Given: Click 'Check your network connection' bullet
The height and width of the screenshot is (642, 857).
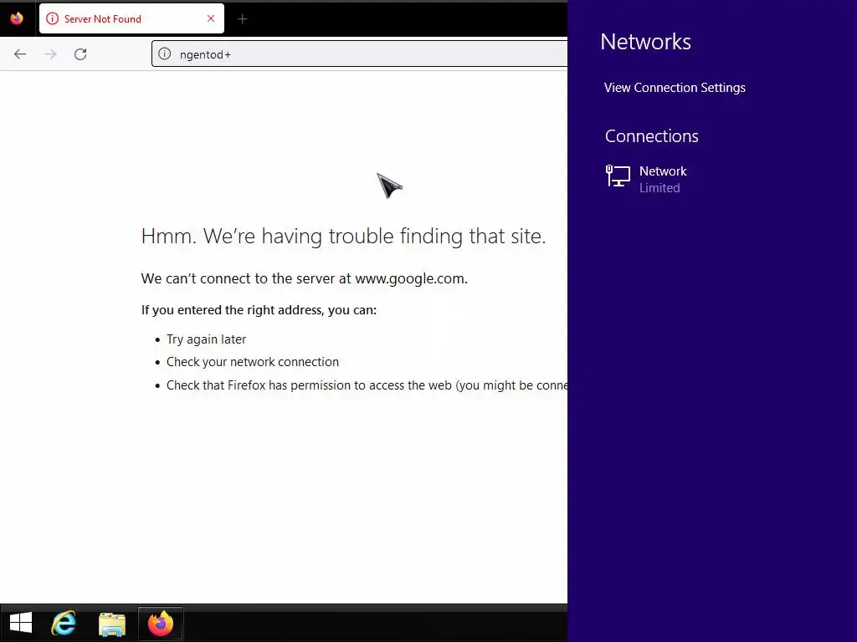Looking at the screenshot, I should pyautogui.click(x=253, y=362).
